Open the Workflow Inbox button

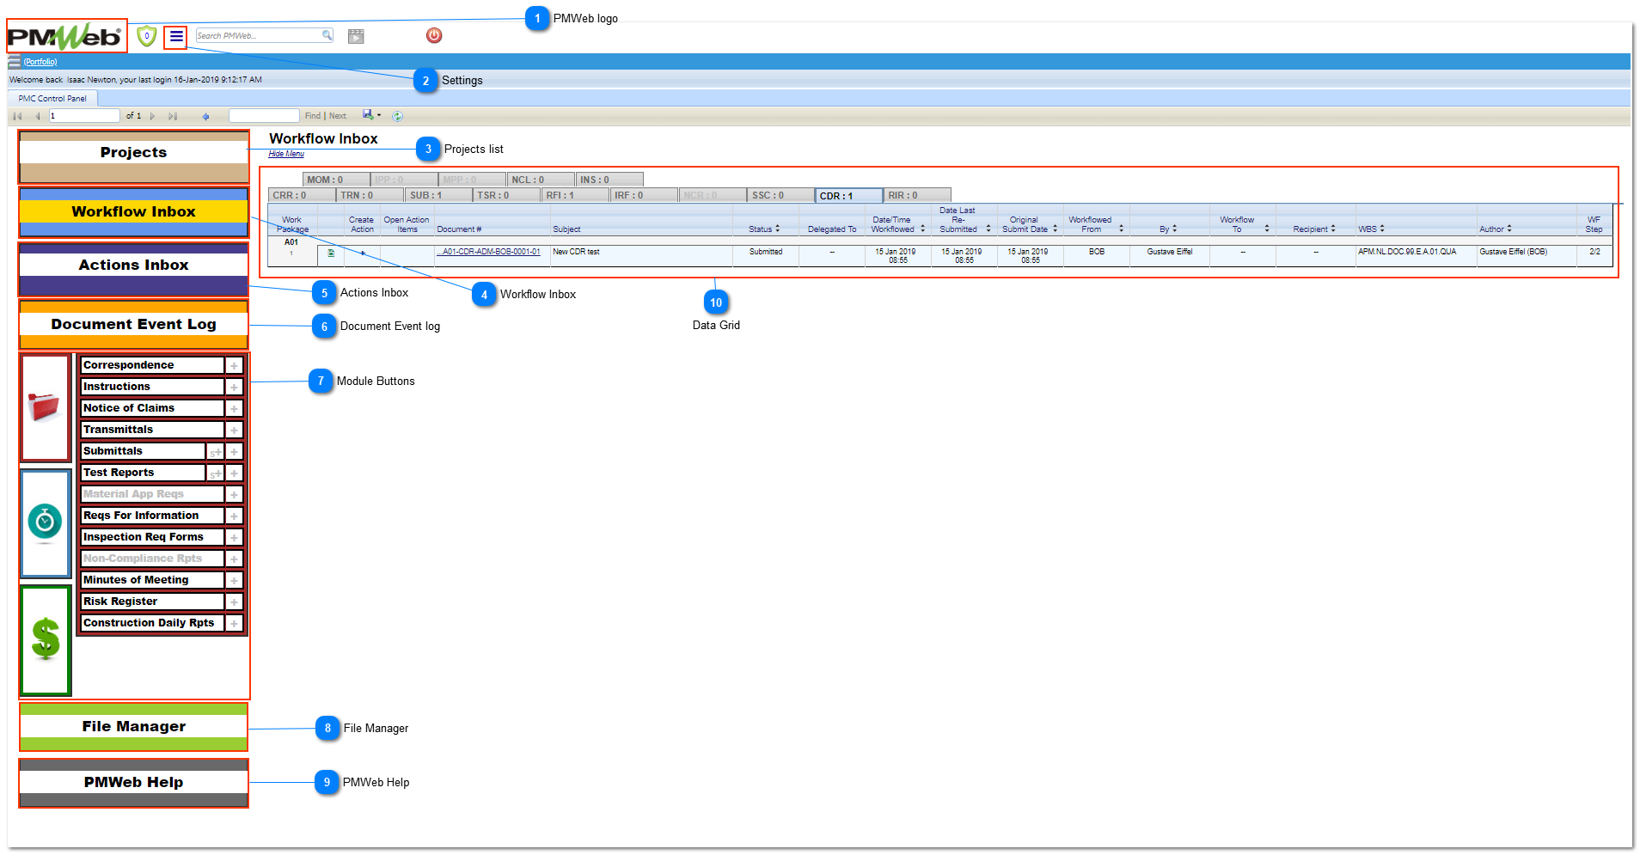tap(134, 212)
